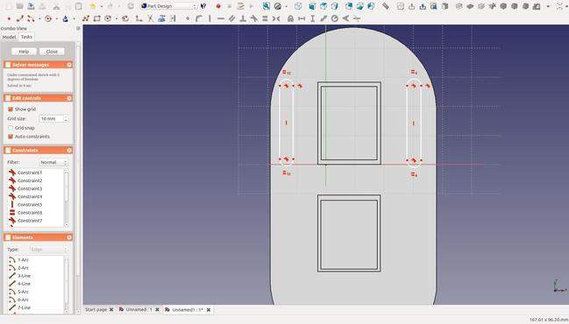
Task: Apply the Parallel constraint
Action: pos(231,18)
